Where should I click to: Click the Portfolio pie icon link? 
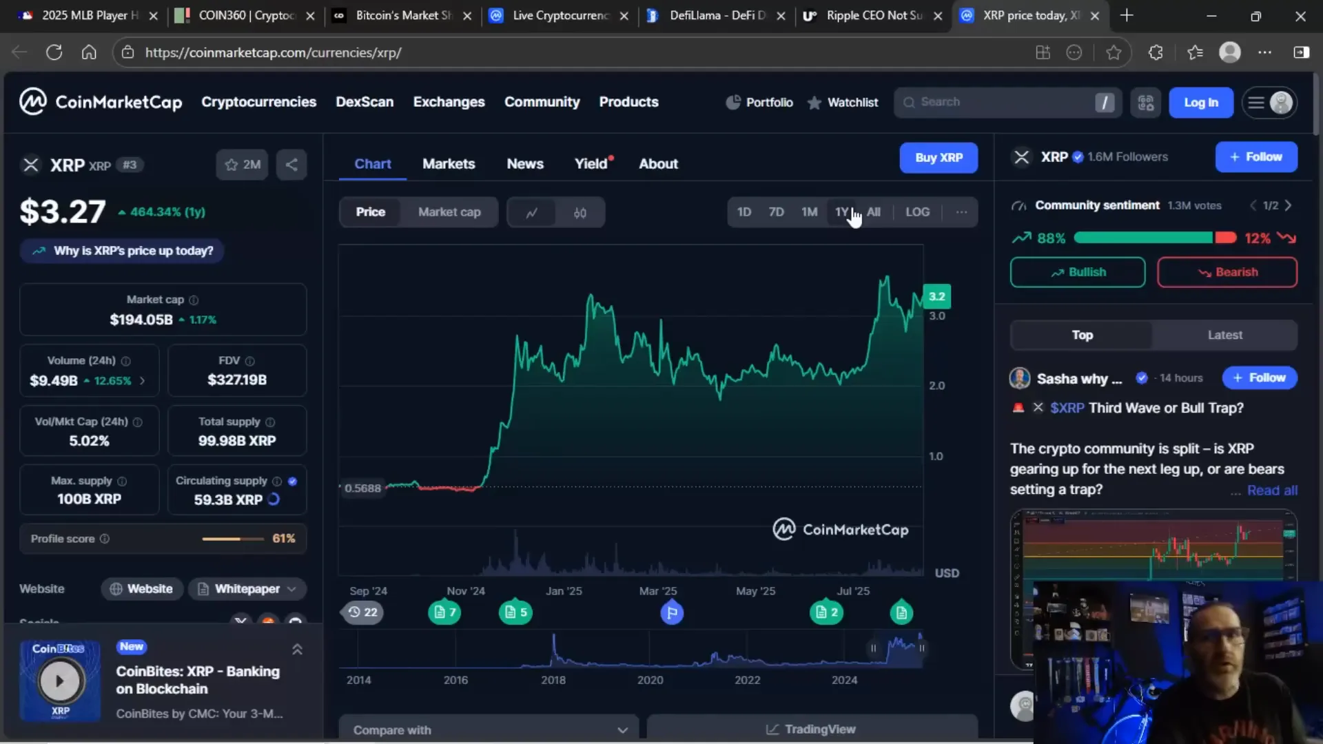point(759,103)
